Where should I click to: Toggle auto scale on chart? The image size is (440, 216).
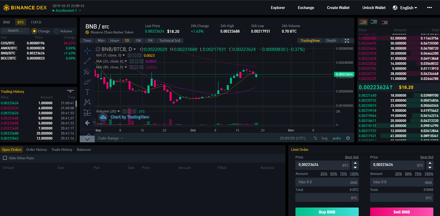[x=337, y=138]
